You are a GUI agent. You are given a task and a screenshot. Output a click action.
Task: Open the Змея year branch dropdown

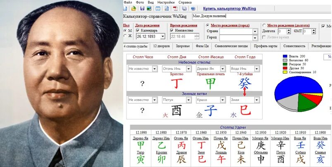click(257, 100)
